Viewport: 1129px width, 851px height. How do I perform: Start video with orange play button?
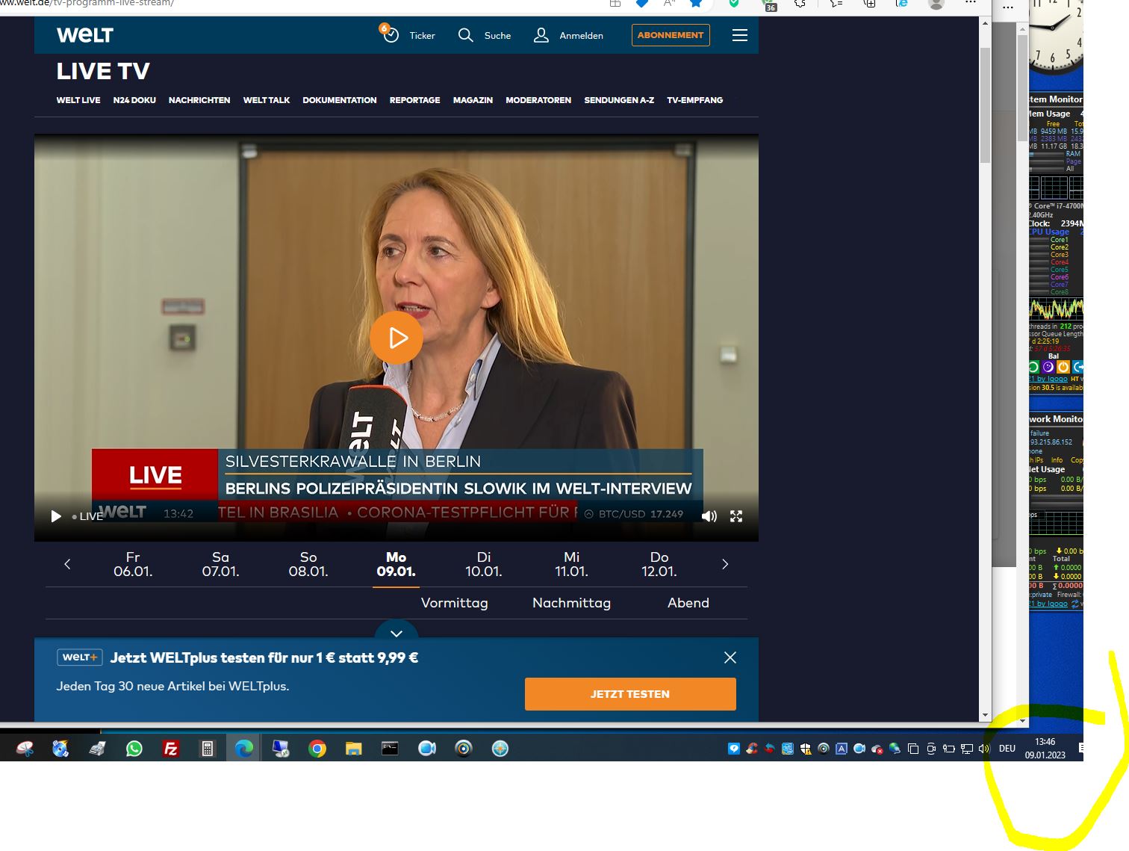[x=396, y=338]
